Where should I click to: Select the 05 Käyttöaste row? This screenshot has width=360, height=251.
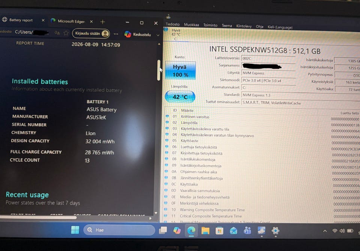(x=262, y=141)
